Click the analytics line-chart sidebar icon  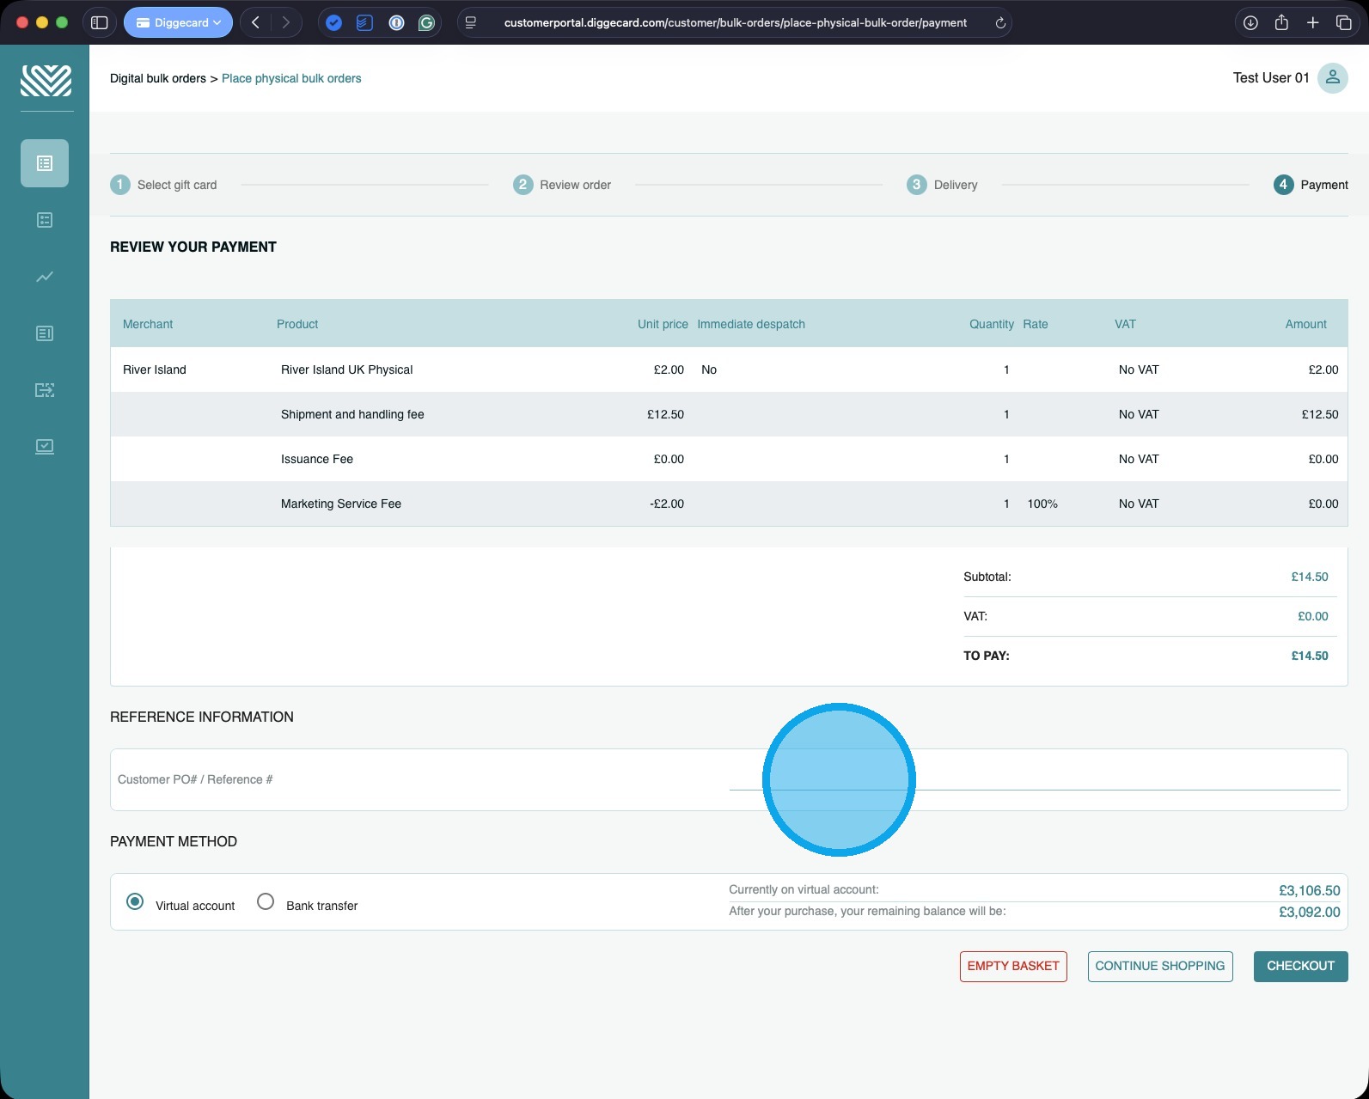coord(45,277)
